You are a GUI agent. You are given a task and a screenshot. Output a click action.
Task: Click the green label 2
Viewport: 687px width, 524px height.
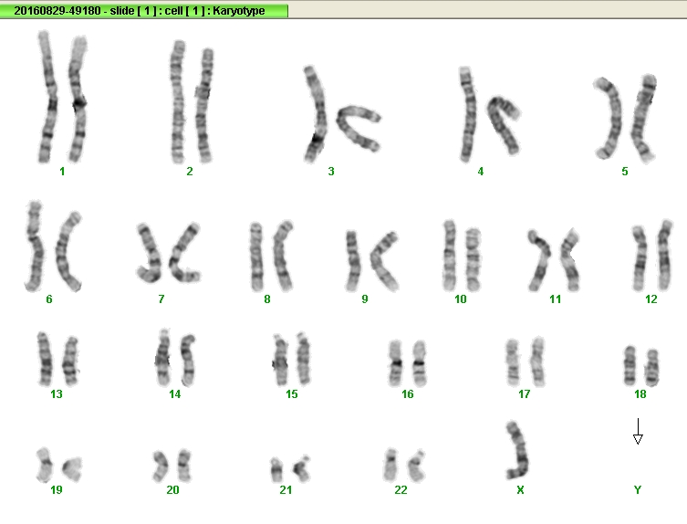pos(190,172)
